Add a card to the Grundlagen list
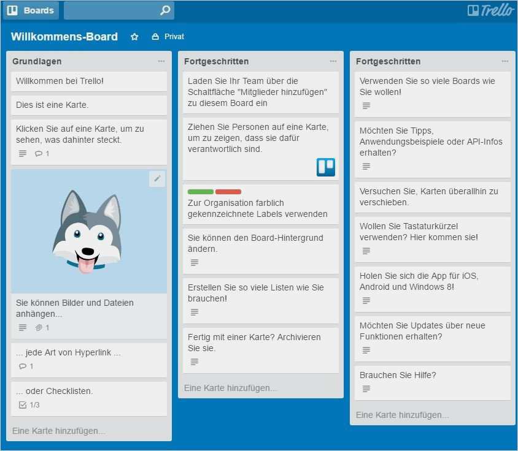 click(x=58, y=431)
